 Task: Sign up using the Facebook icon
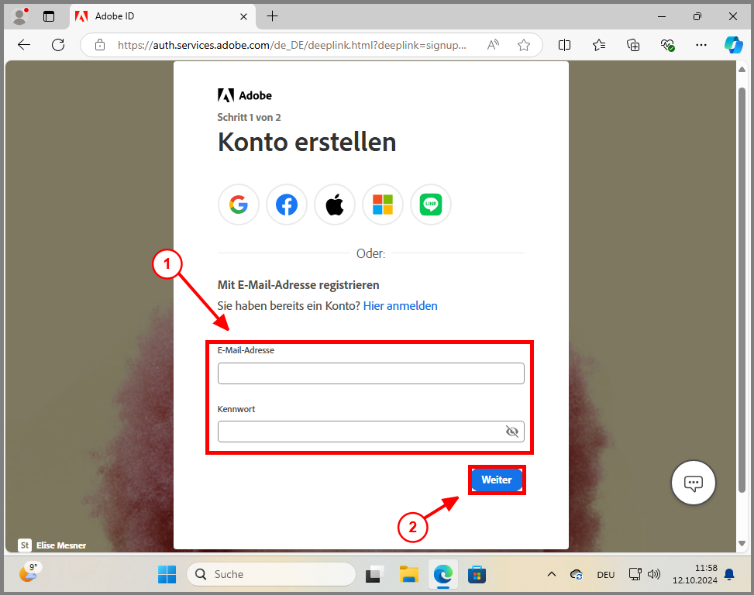tap(286, 204)
